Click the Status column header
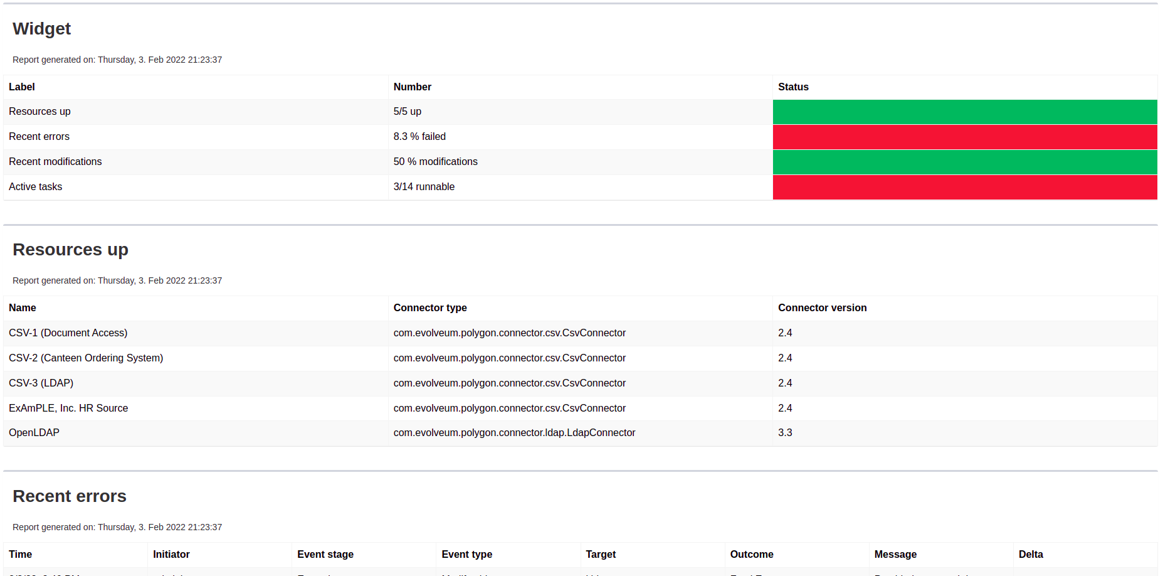Screen dimensions: 1163x576 click(x=792, y=87)
